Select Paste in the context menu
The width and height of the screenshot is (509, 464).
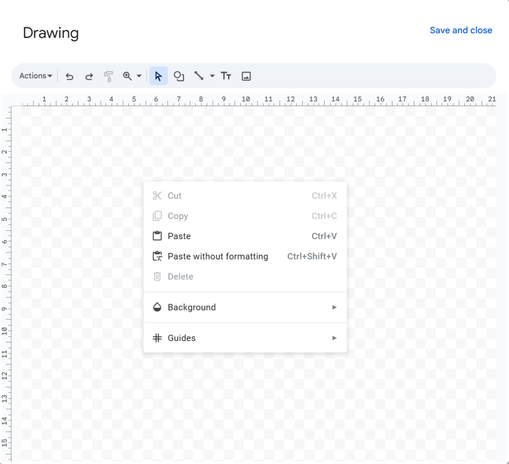pos(245,236)
